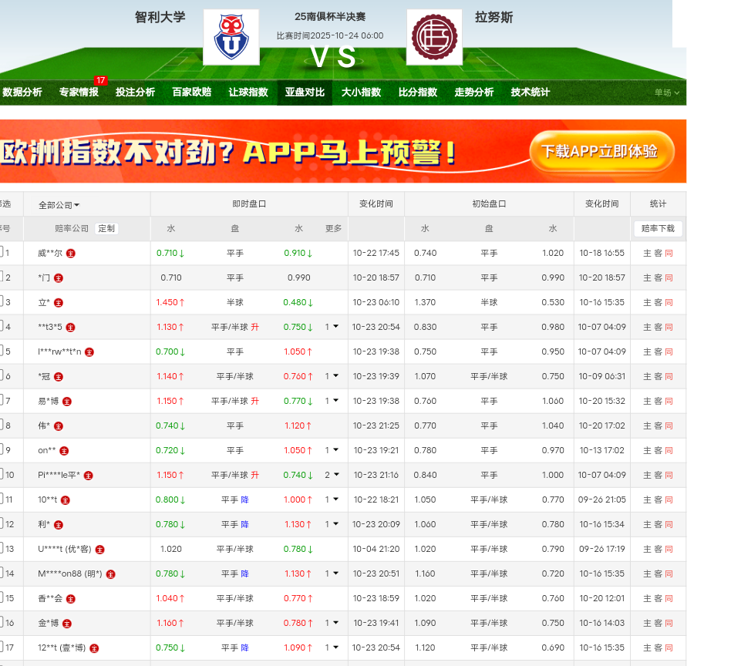The image size is (731, 666).
Task: Expand more changes arrow for Pi****le平* row
Action: (x=332, y=476)
